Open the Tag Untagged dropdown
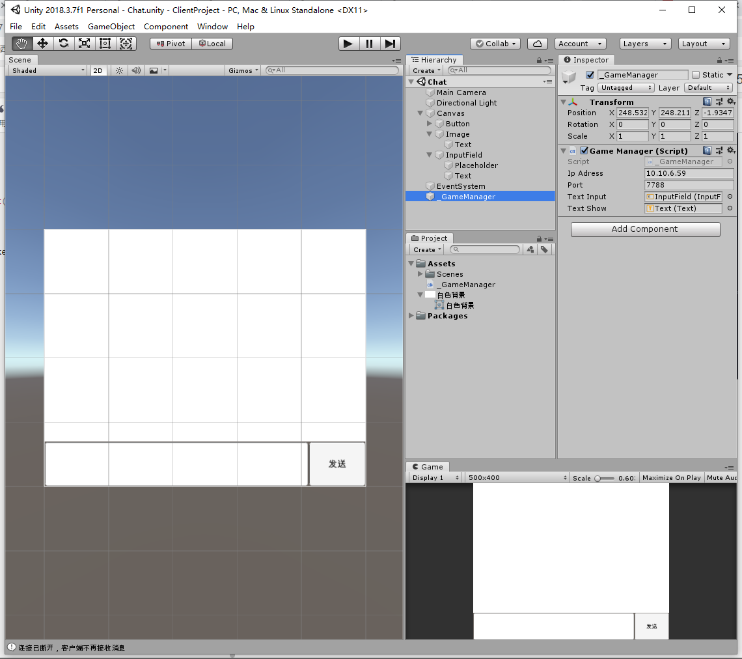Screen dimensions: 742x659 click(x=625, y=87)
